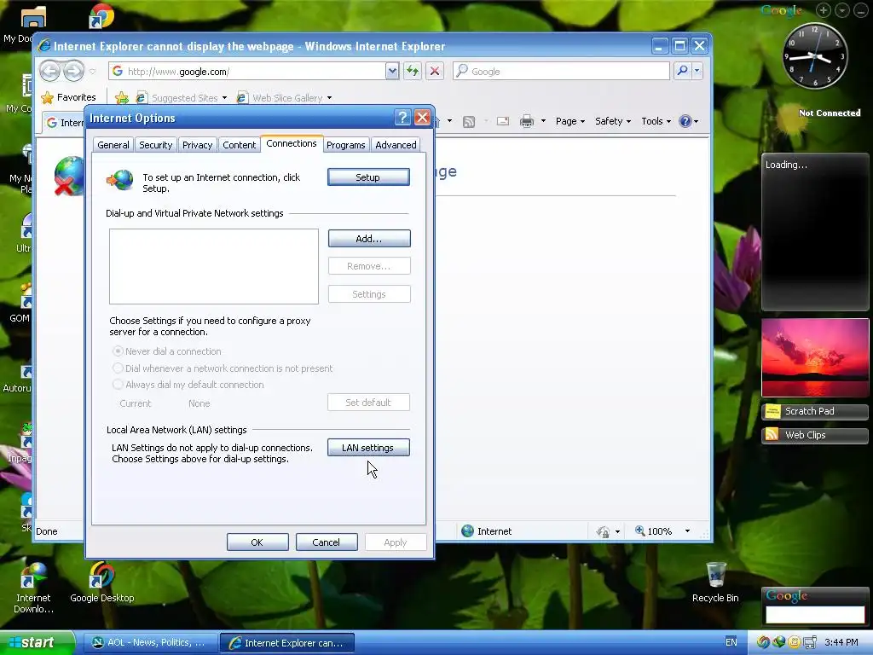Click Cancel in Internet Options
Screen dimensions: 873x655
pos(327,542)
